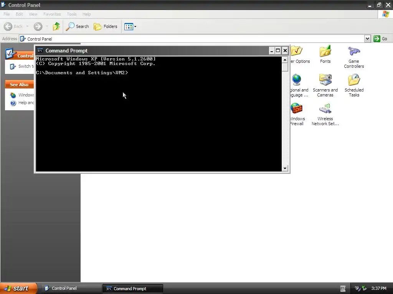Toggle the Folders pane button

(105, 26)
